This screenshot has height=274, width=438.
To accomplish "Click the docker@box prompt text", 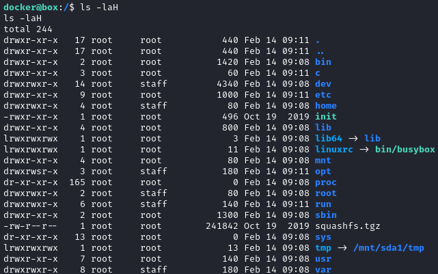I will (31, 8).
